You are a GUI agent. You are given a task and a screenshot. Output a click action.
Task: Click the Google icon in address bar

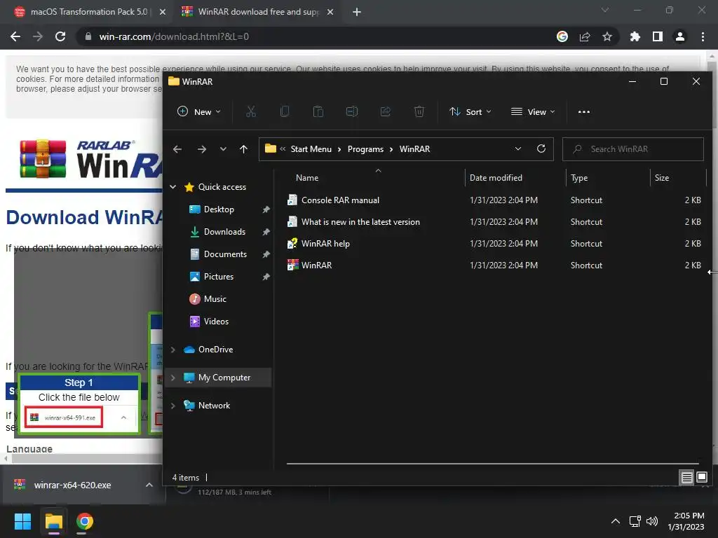click(562, 36)
